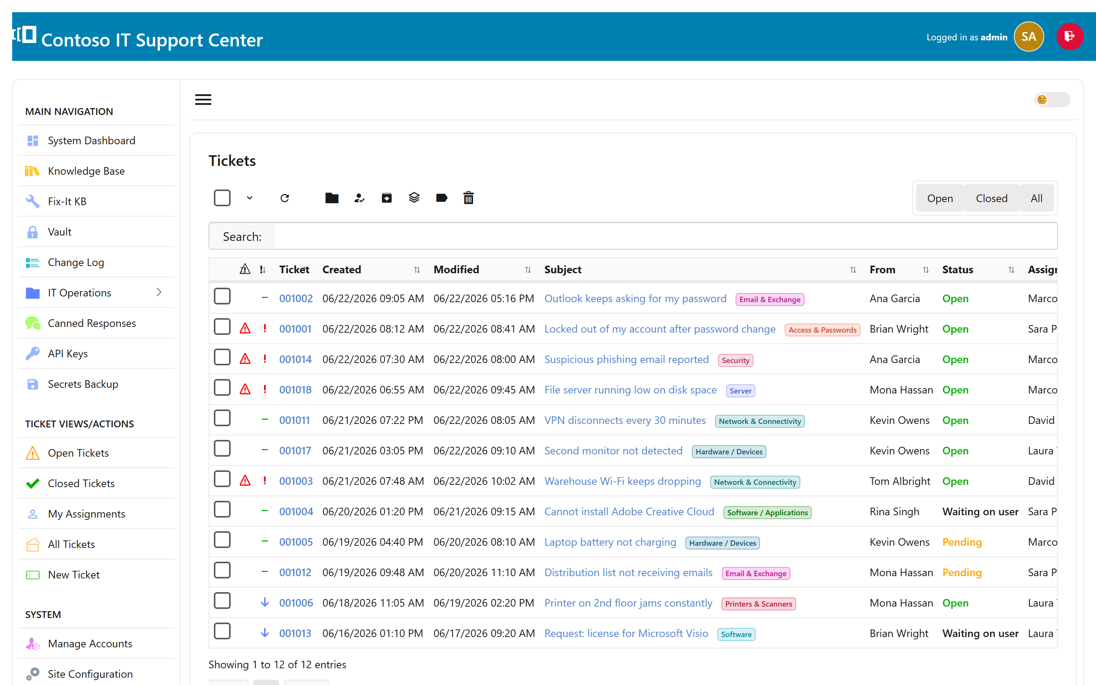The width and height of the screenshot is (1096, 685).
Task: Toggle the theme mode switch
Action: point(1052,100)
